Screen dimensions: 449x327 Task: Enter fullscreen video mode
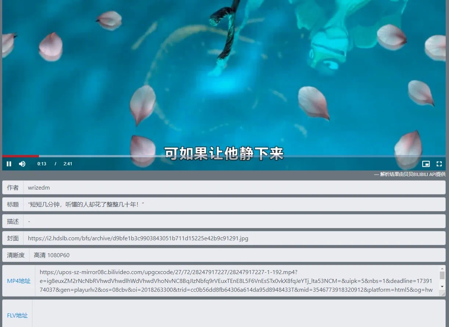pyautogui.click(x=439, y=164)
